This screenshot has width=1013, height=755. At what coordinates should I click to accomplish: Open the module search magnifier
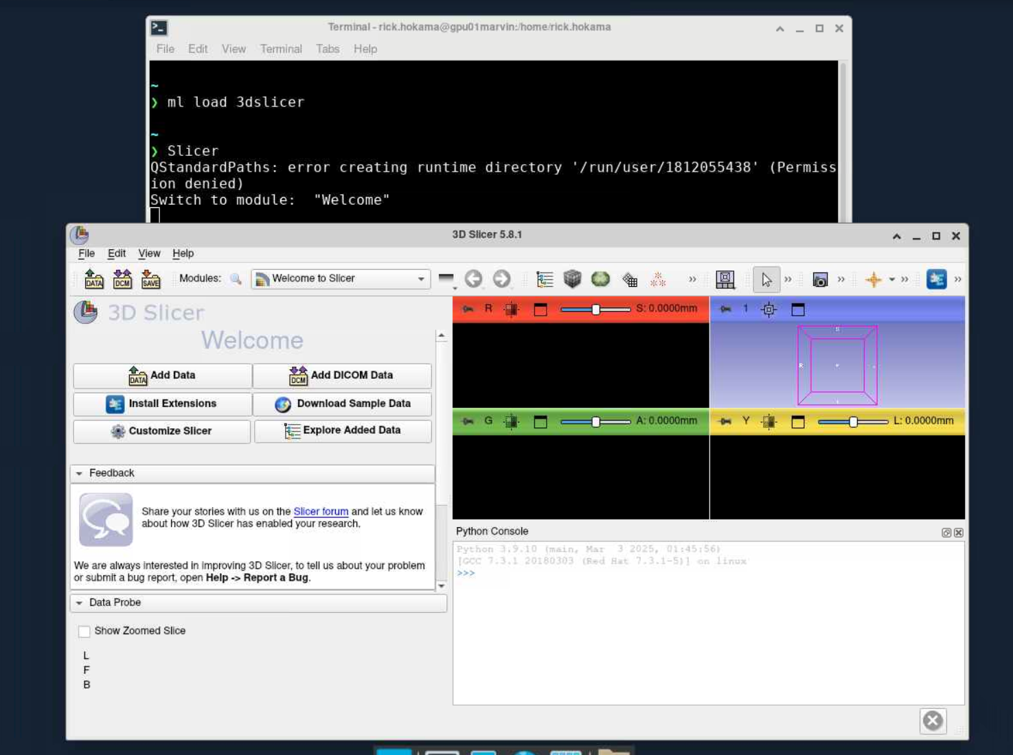tap(236, 279)
